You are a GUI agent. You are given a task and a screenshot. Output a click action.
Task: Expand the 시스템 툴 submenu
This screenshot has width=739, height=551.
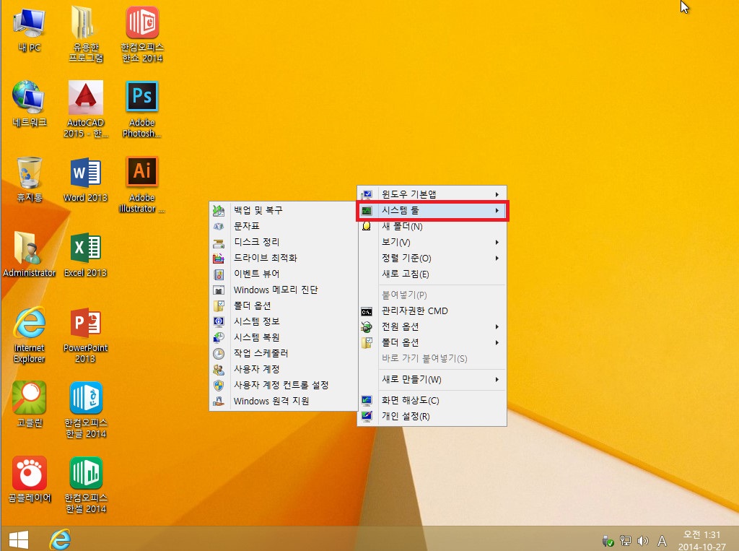pos(432,210)
